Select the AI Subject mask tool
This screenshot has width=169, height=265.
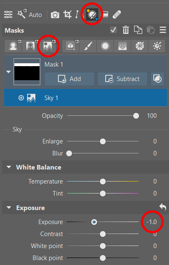click(x=13, y=46)
